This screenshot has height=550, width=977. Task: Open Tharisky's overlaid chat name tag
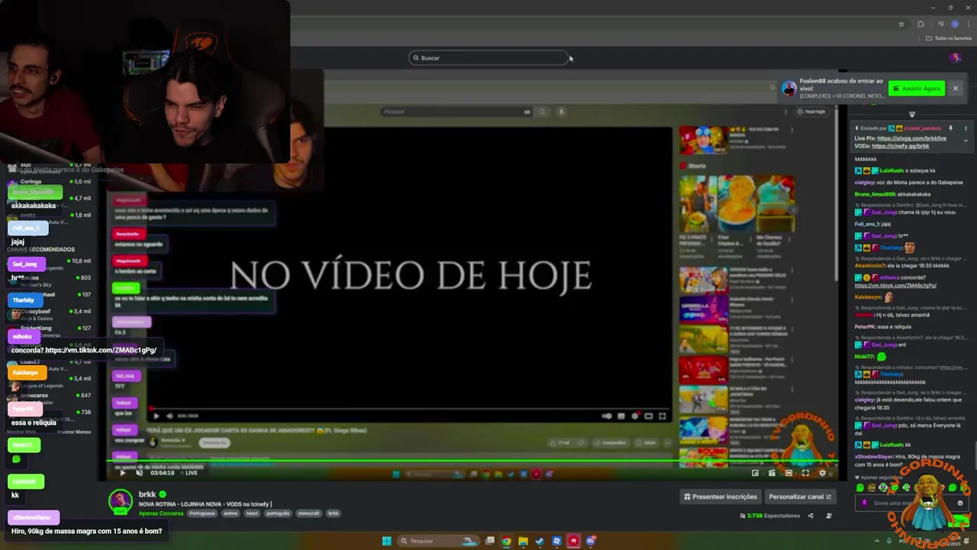pyautogui.click(x=23, y=300)
